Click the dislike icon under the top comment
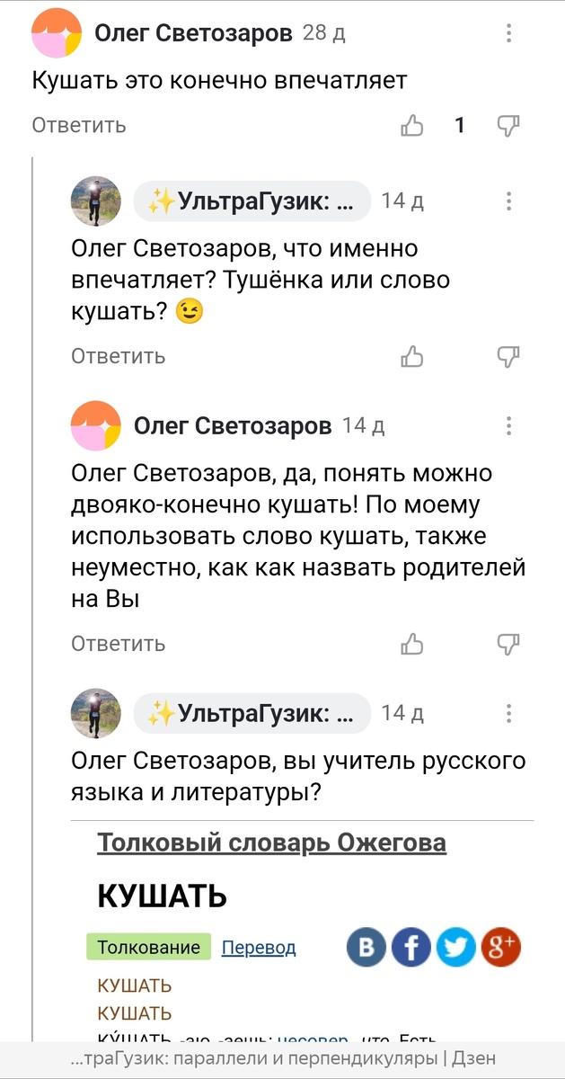 [x=509, y=126]
